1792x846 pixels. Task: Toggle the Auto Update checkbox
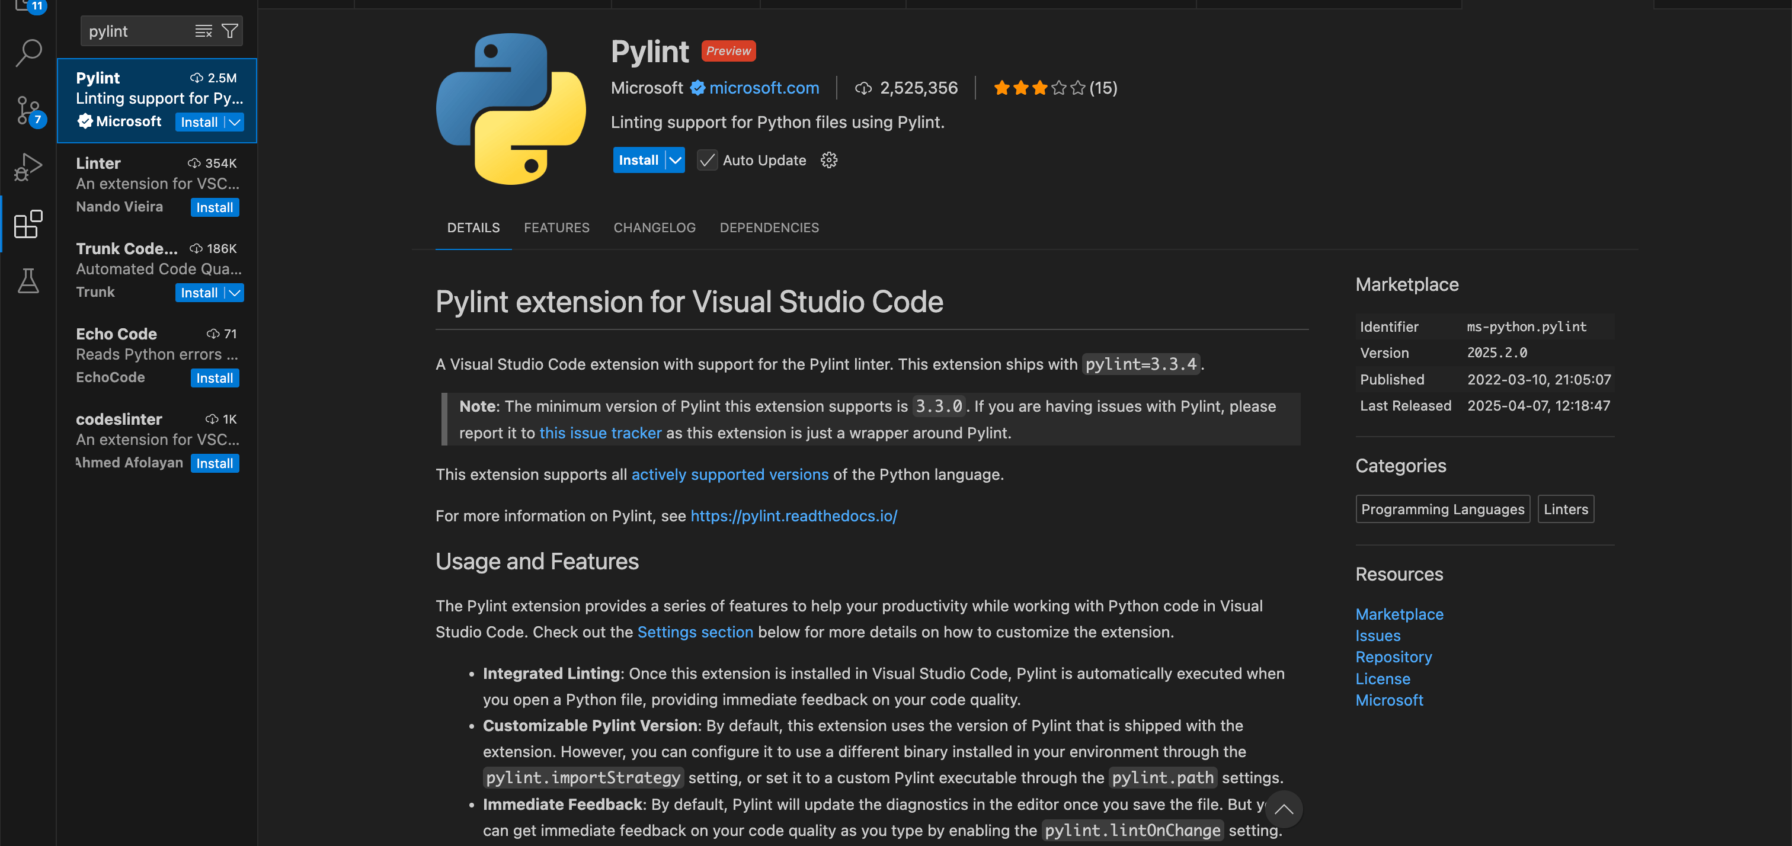tap(707, 160)
